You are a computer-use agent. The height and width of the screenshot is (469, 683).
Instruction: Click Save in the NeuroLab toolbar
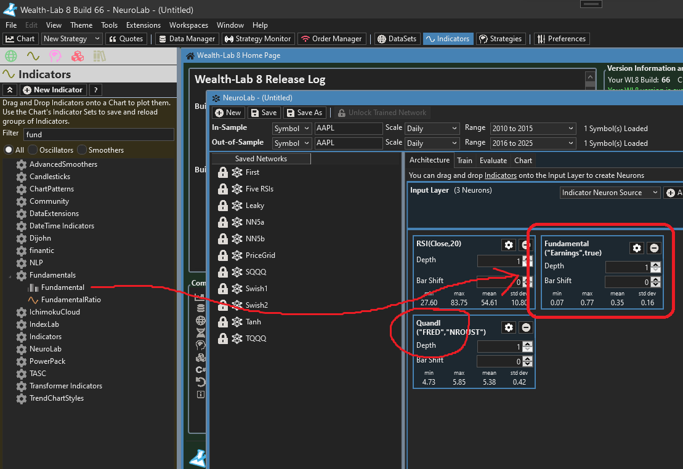264,113
